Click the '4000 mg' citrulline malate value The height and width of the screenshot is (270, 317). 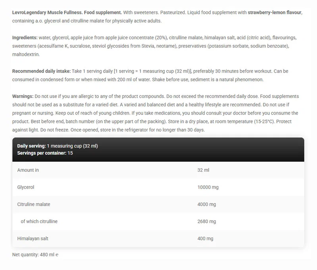[x=207, y=204]
